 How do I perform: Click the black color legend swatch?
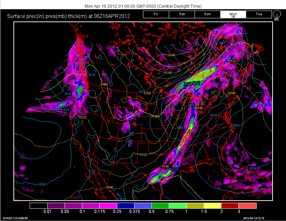click(x=39, y=206)
